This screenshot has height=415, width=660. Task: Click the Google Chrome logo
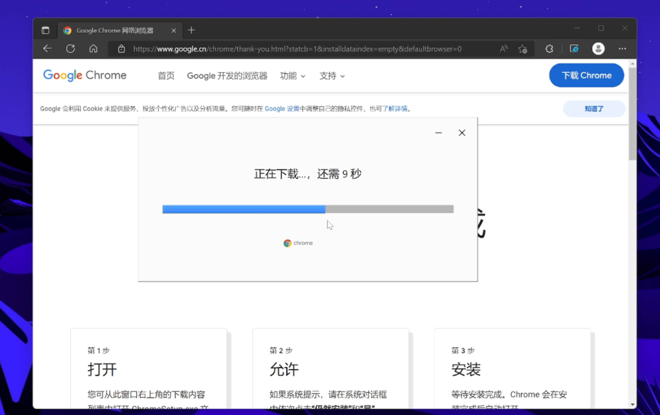pos(85,75)
